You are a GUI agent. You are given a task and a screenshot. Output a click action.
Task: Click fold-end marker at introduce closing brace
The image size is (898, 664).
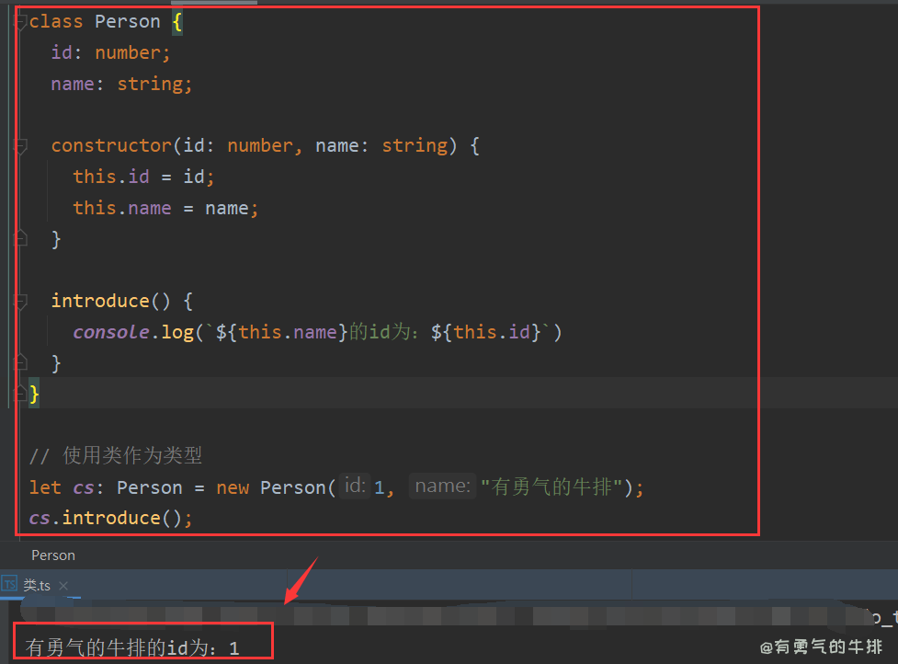coord(21,363)
